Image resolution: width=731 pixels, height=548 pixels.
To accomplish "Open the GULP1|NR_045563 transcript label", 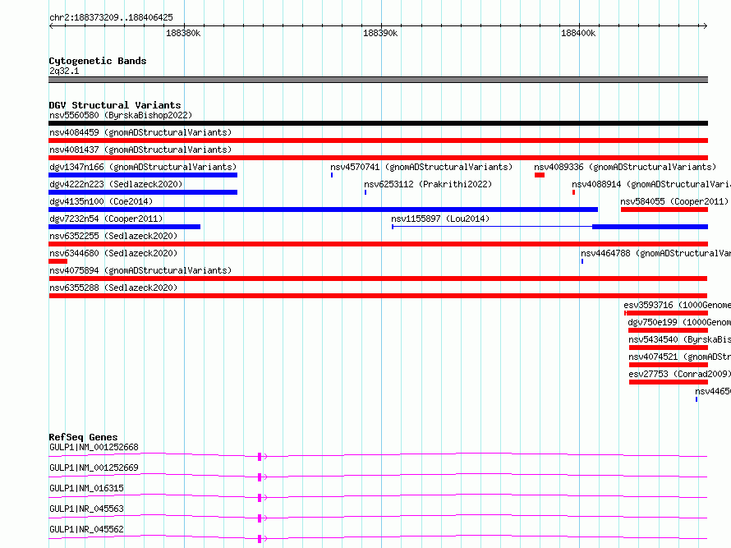I will (x=86, y=509).
